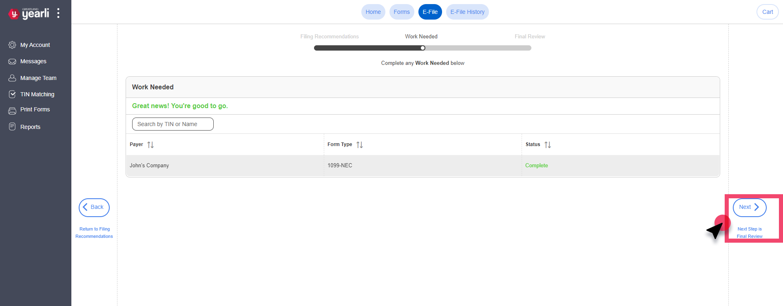Open the E-File History tab
The image size is (783, 306).
467,12
